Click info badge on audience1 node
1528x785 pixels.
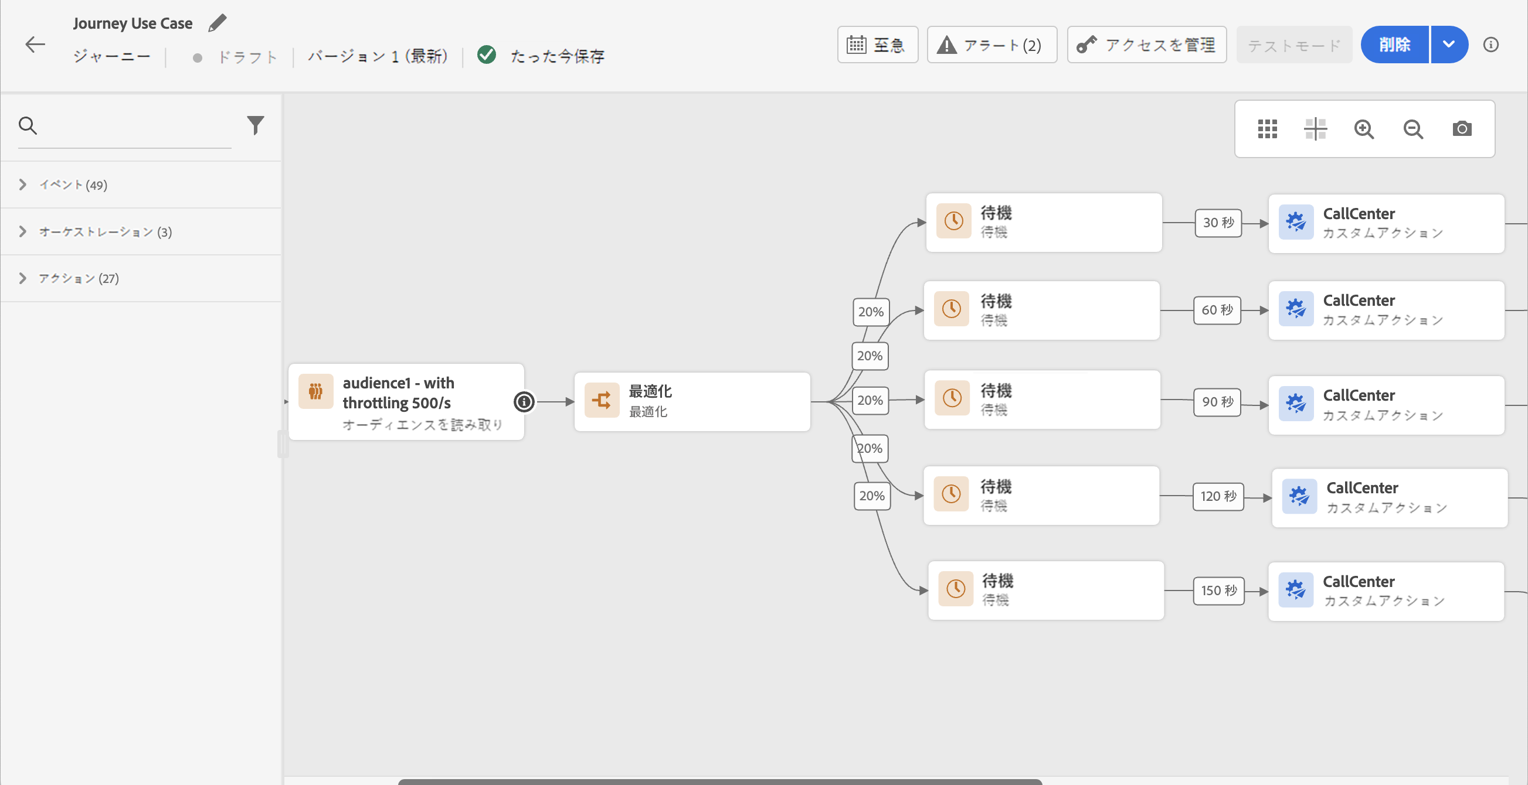tap(524, 402)
